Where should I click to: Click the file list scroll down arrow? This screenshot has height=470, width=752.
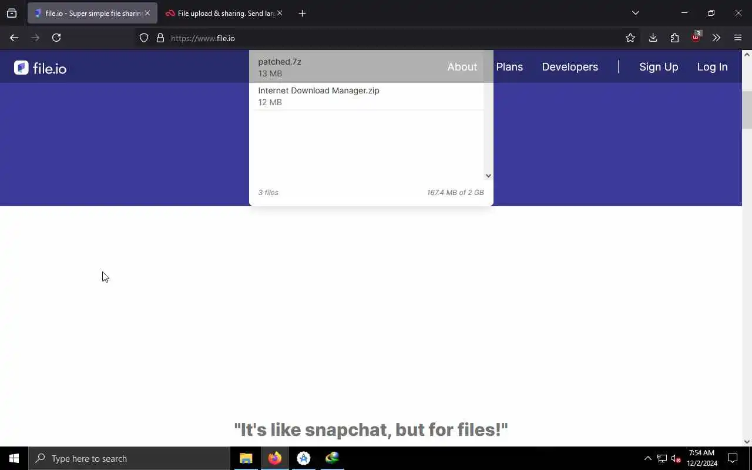(488, 176)
